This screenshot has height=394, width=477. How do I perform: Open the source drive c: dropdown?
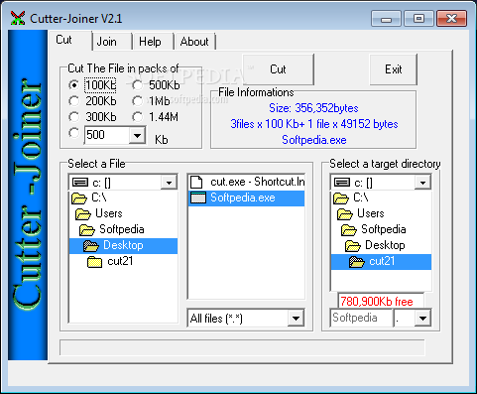[169, 183]
